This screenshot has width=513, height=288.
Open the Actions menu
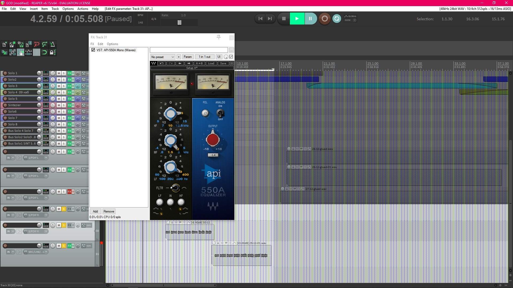(83, 9)
